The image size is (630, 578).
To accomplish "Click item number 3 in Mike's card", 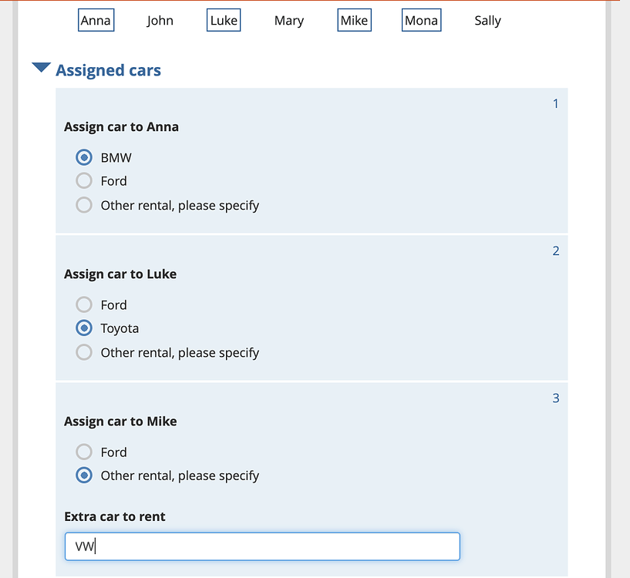I will pyautogui.click(x=556, y=398).
